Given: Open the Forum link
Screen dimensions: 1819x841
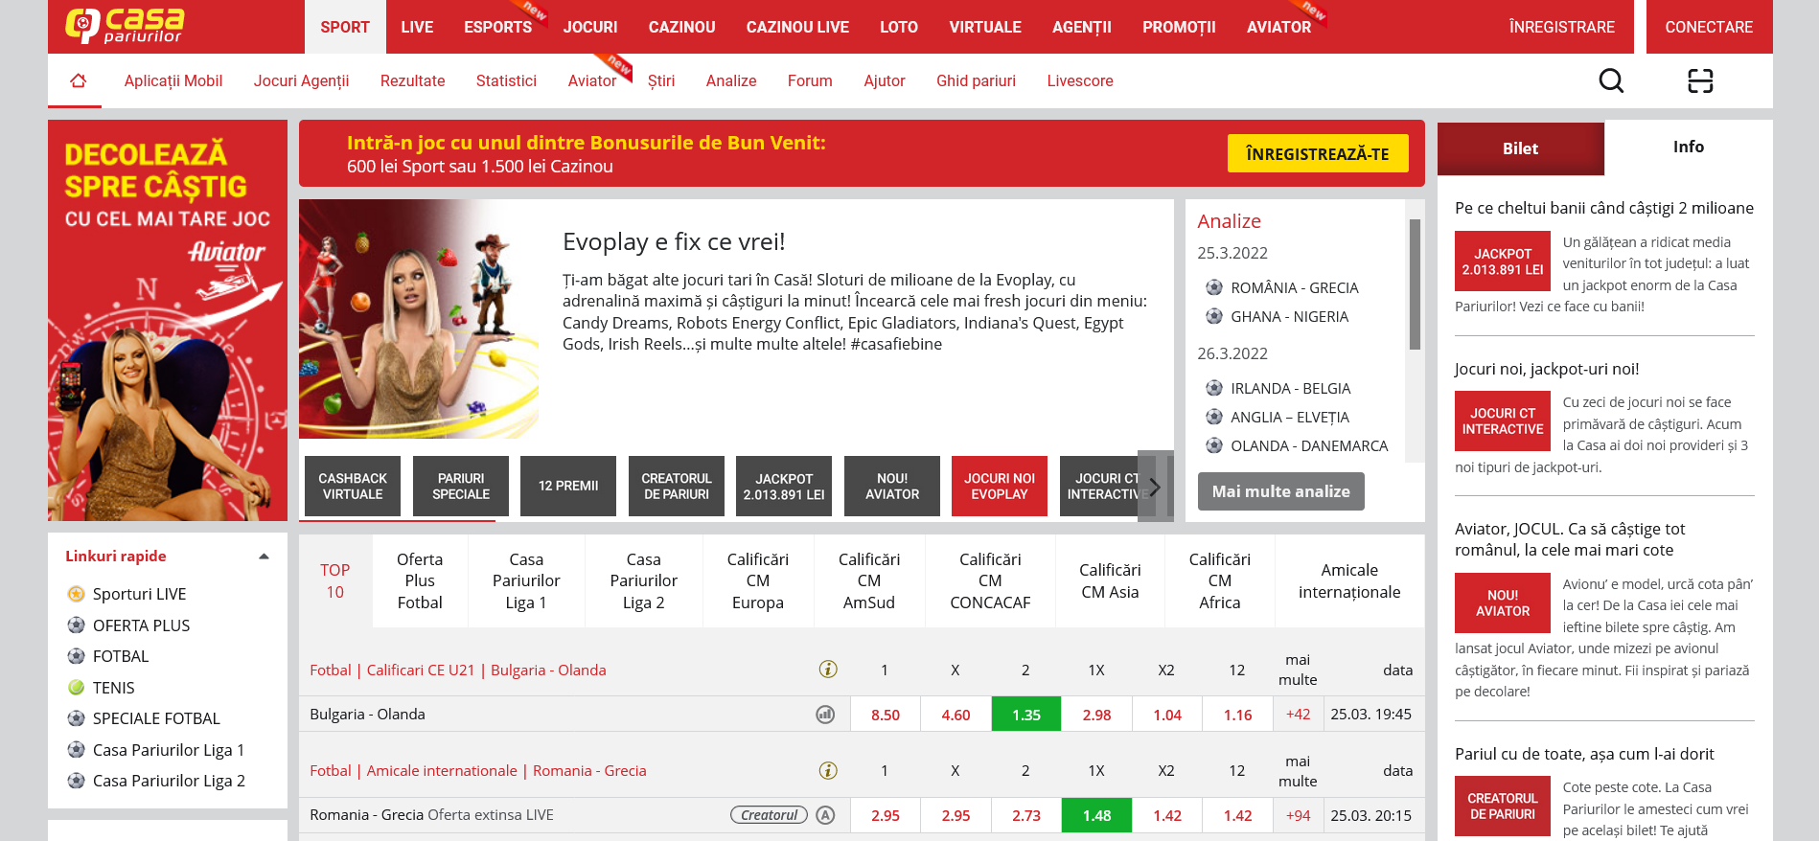Looking at the screenshot, I should (x=810, y=80).
